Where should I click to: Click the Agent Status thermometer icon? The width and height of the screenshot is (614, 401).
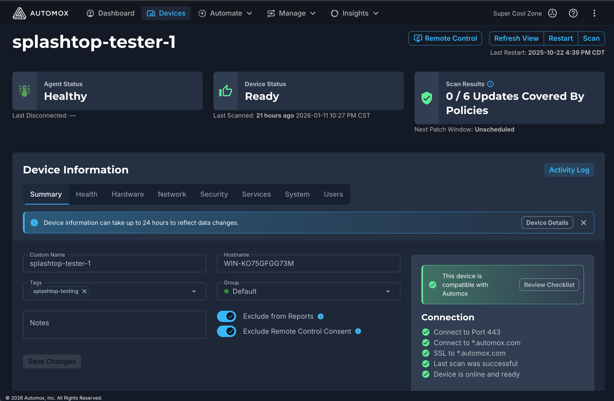pyautogui.click(x=25, y=91)
